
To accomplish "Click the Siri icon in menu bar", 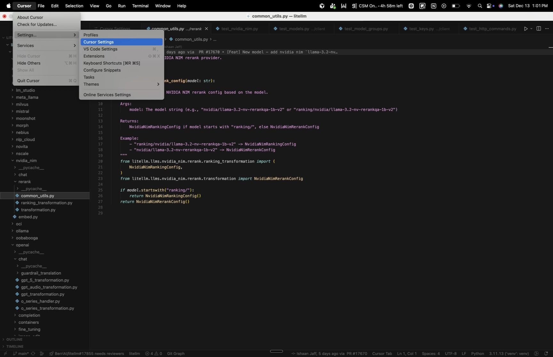I will [501, 6].
